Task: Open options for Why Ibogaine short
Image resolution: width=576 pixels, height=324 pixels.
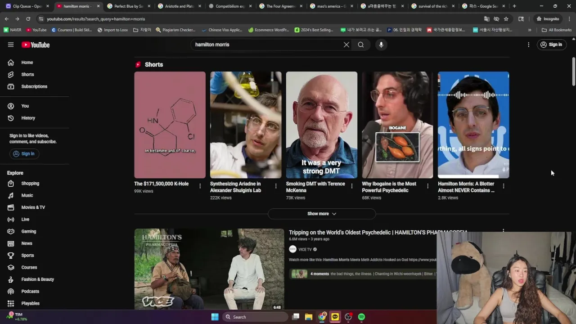Action: coord(427,186)
